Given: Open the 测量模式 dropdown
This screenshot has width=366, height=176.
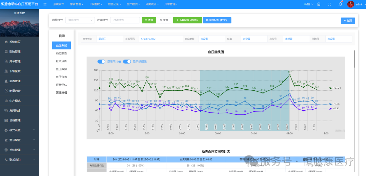Looking at the screenshot, I should (x=80, y=20).
